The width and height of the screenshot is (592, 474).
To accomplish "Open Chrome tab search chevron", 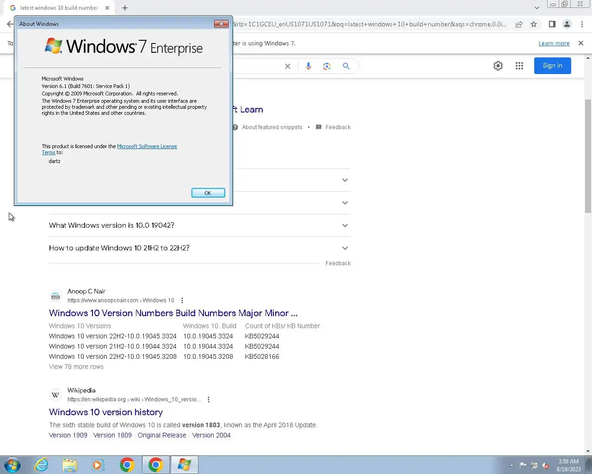I will coord(536,8).
